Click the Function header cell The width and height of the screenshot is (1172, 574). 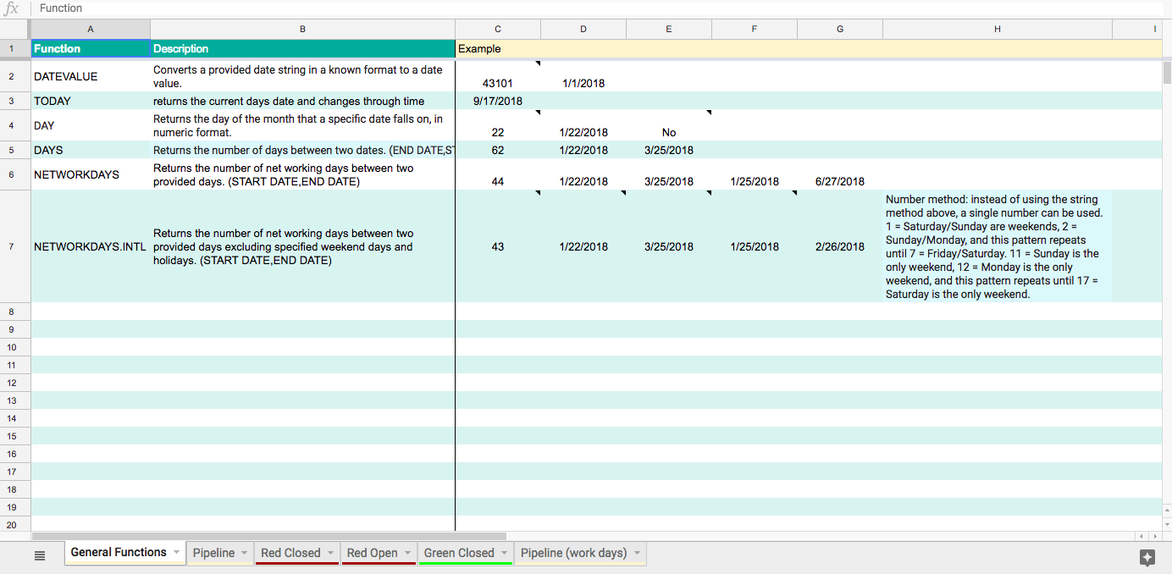91,48
